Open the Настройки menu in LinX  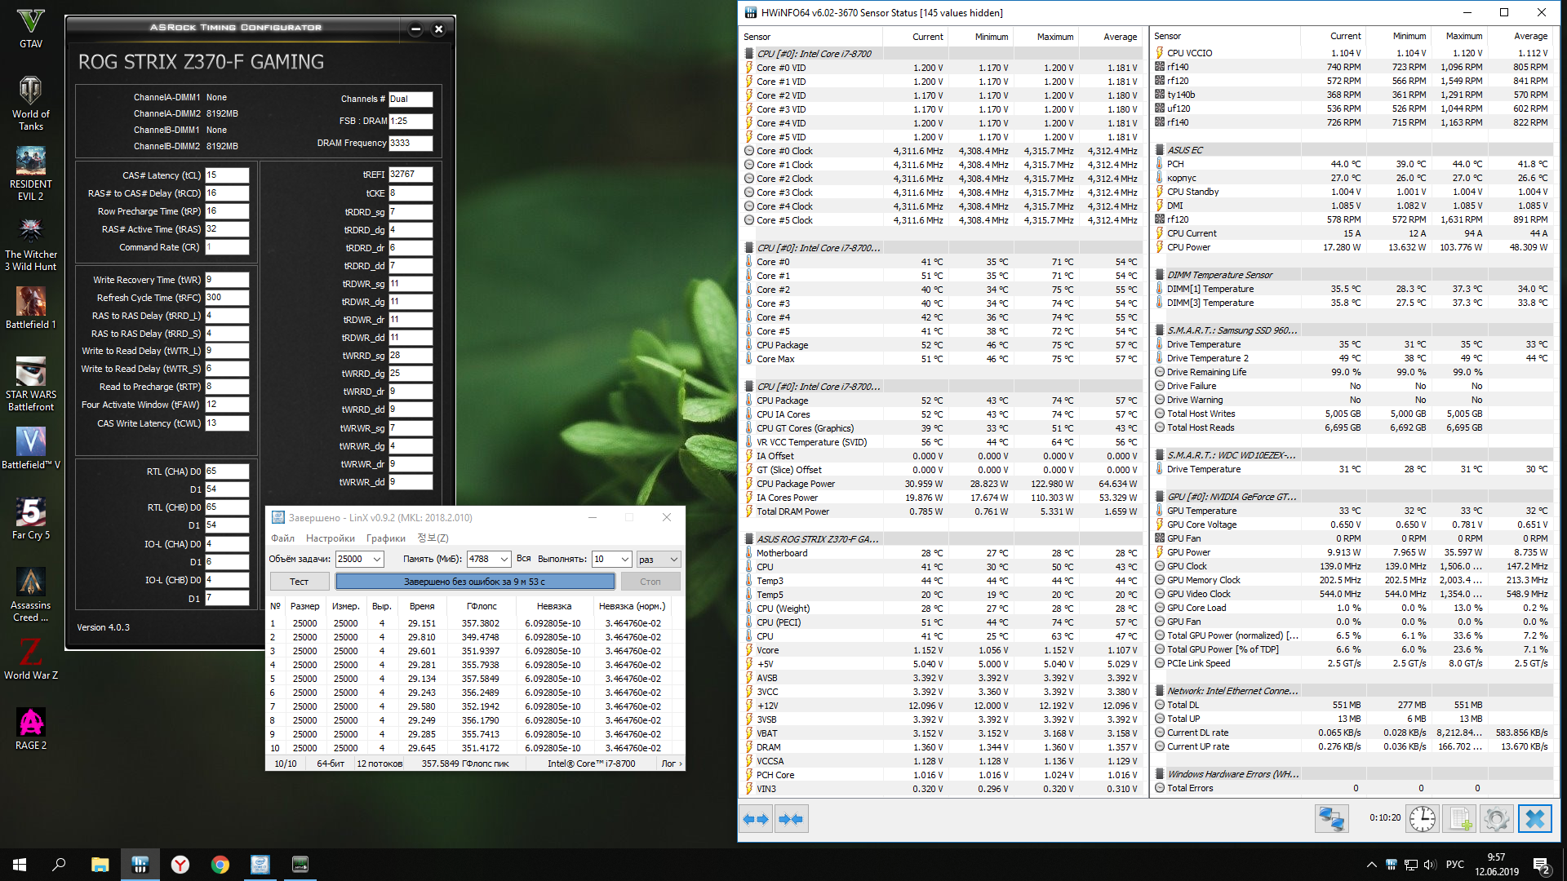click(x=330, y=538)
